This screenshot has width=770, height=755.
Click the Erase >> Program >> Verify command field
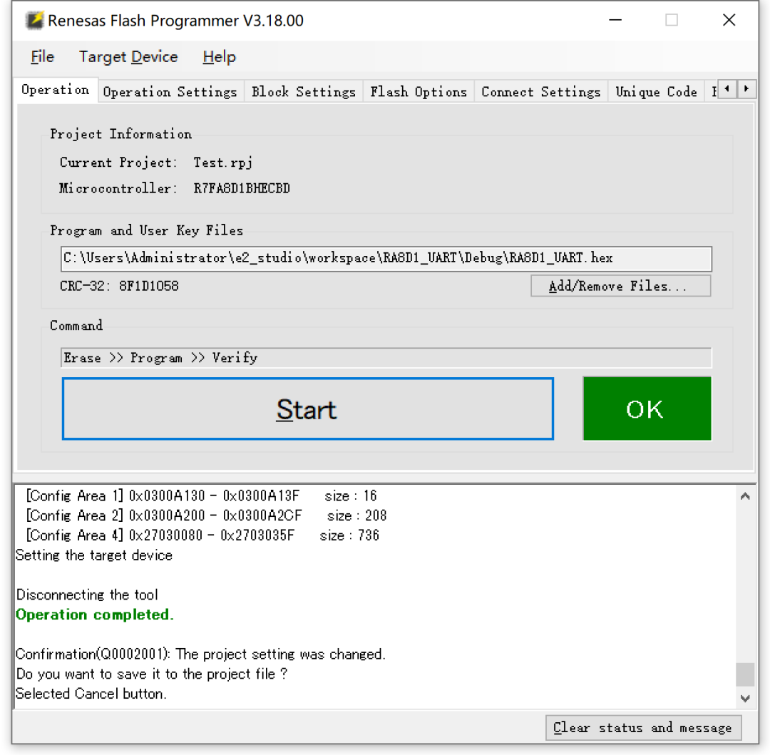pyautogui.click(x=386, y=358)
